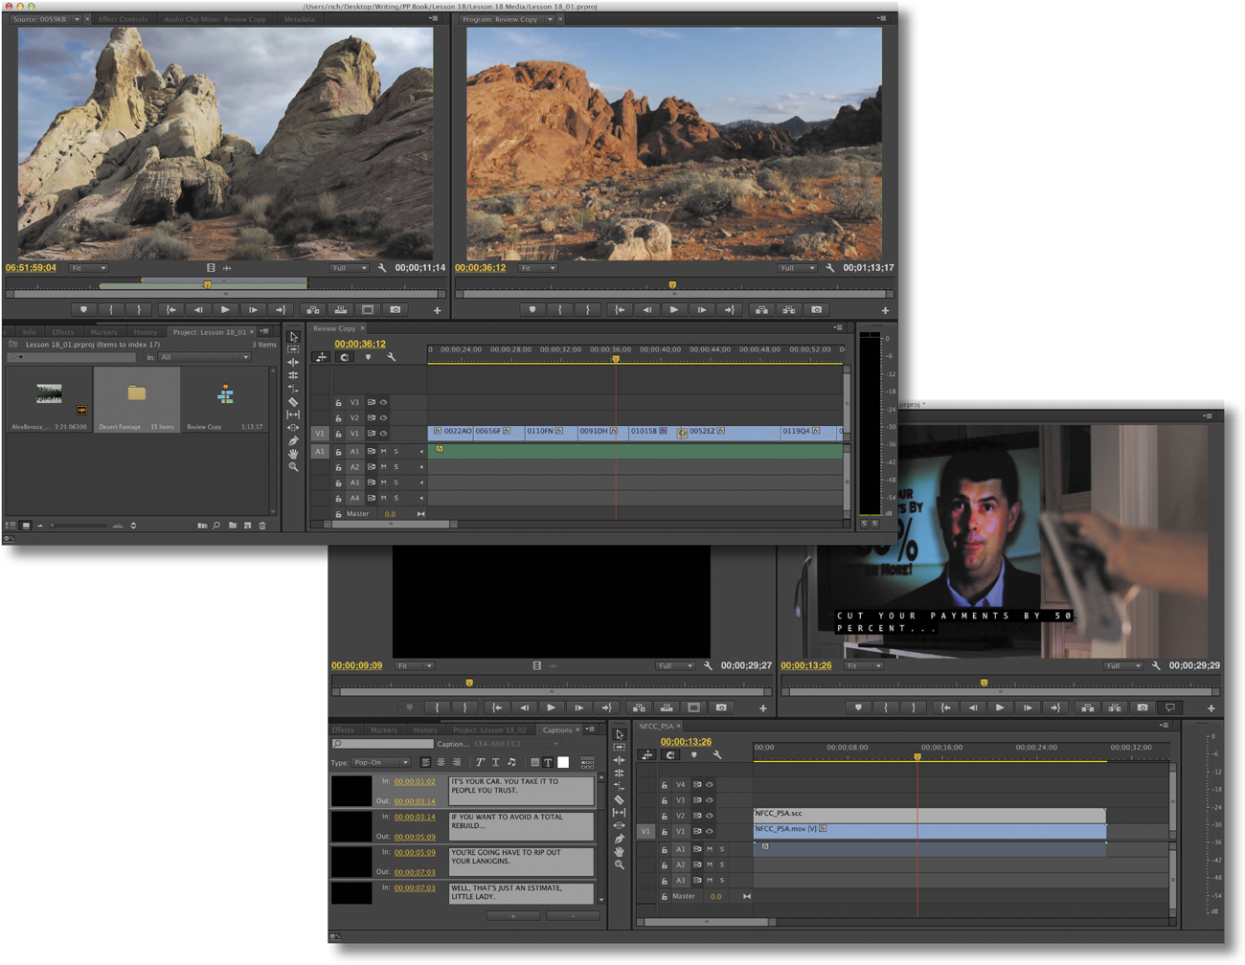Click the Find magnifier in Project panel footer
The width and height of the screenshot is (1245, 965).
[x=216, y=526]
